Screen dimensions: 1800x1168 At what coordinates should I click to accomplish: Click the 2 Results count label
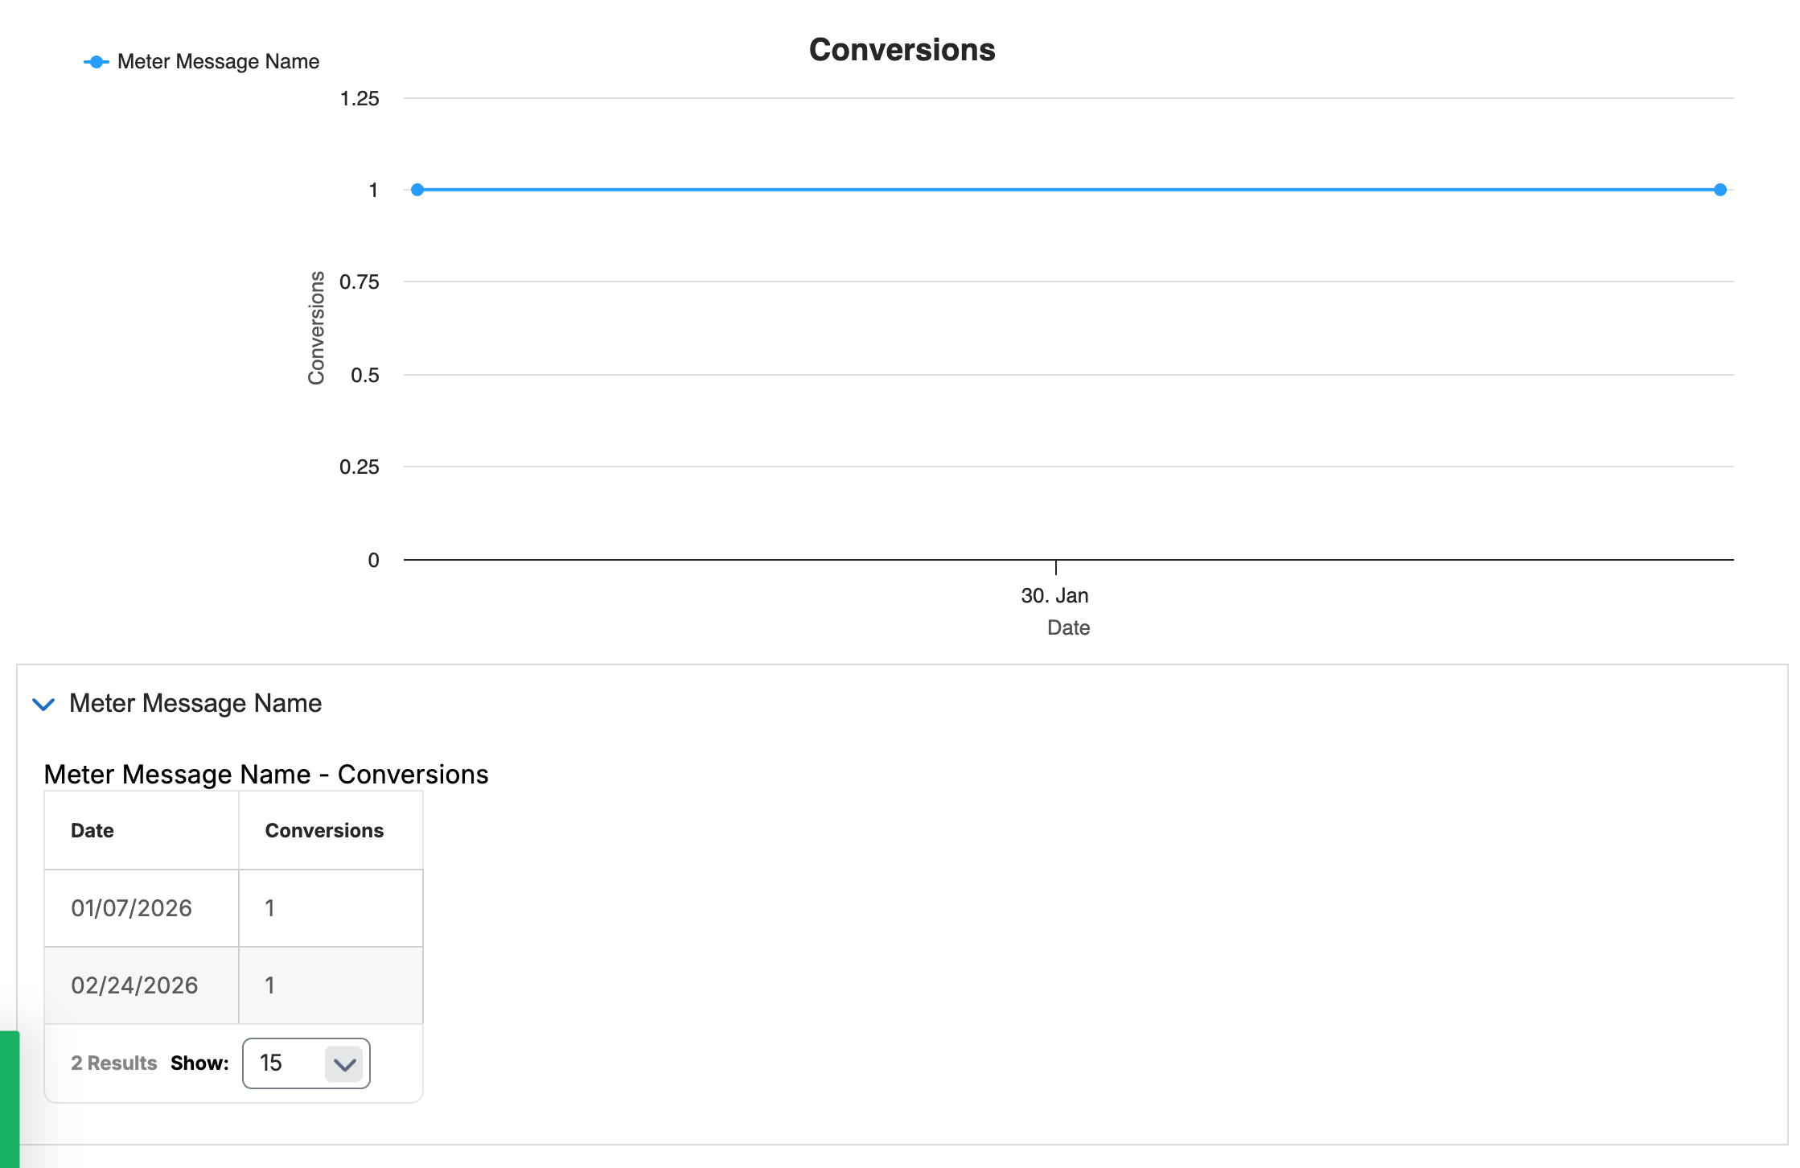point(113,1063)
